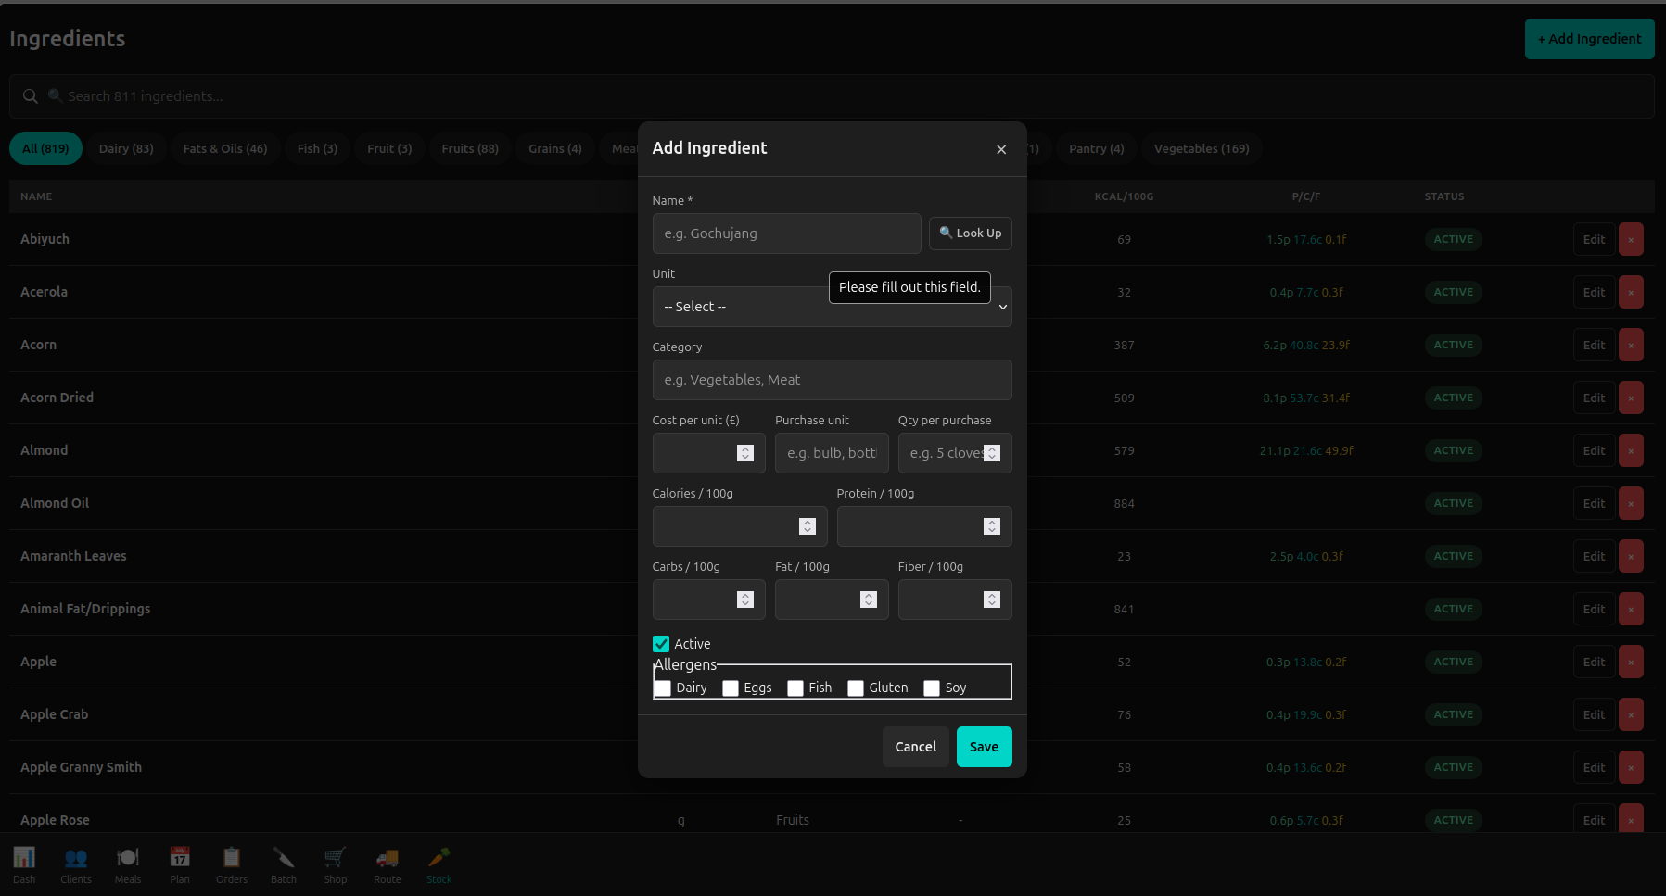Click the Protein per 100g stepper
The height and width of the screenshot is (896, 1666).
pyautogui.click(x=992, y=526)
